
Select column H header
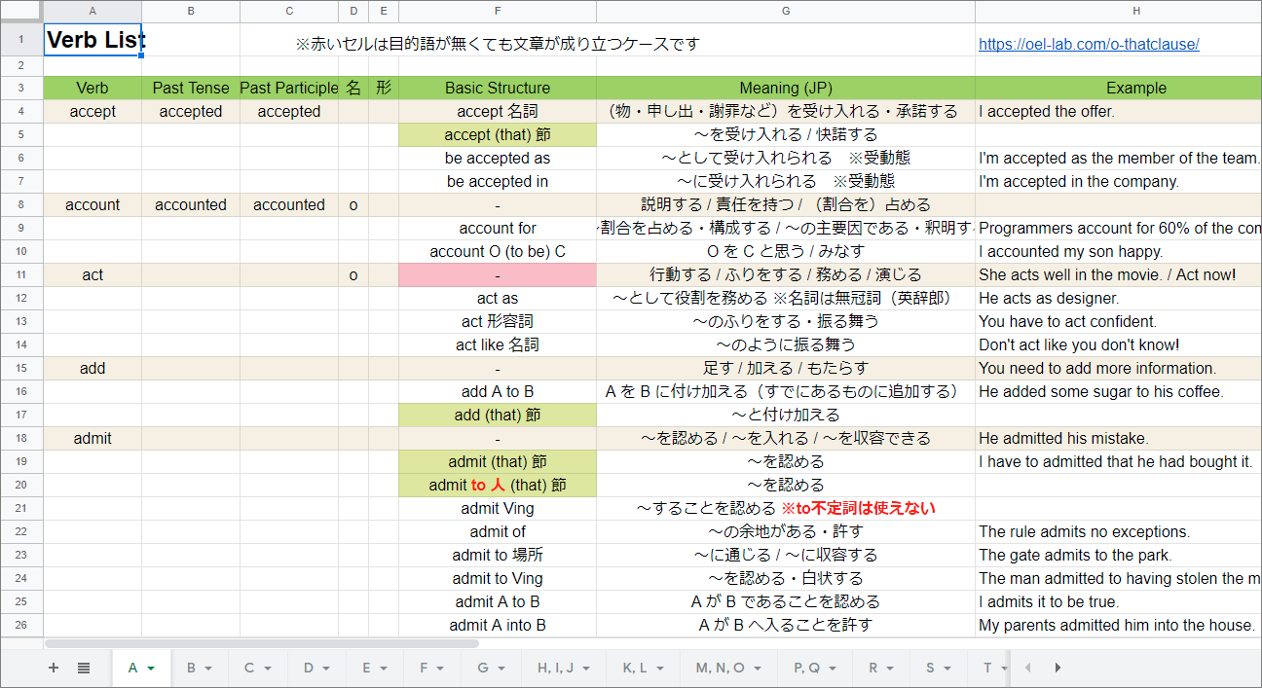(x=1118, y=11)
